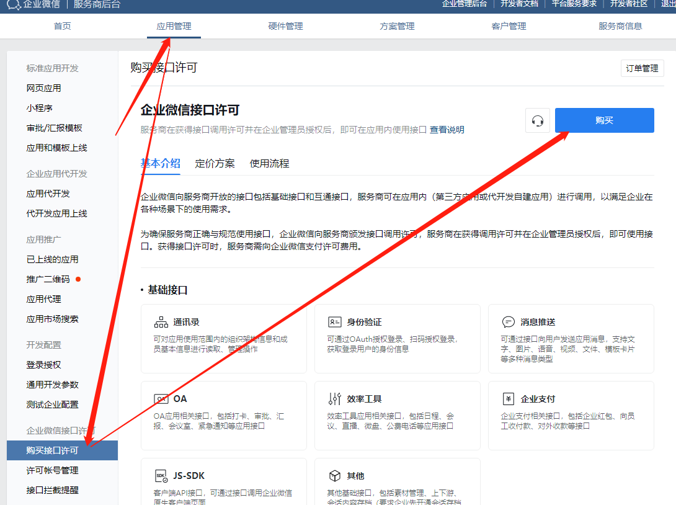Click the OA interface icon
This screenshot has height=505, width=676.
point(161,399)
